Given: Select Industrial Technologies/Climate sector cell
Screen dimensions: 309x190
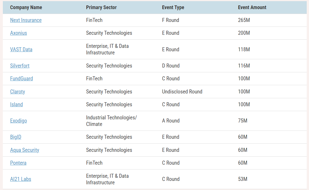Looking at the screenshot, I should 111,121.
